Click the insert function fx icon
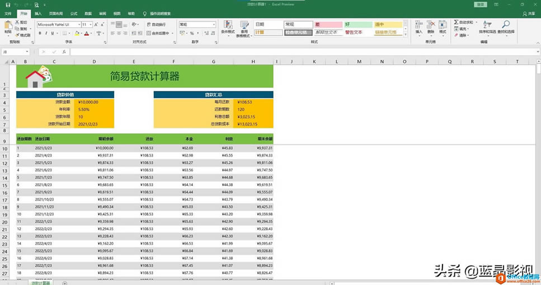This screenshot has width=541, height=285. (64, 52)
